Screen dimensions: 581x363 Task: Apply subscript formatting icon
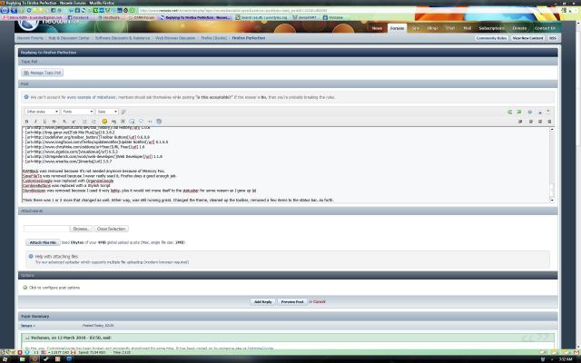(64, 122)
